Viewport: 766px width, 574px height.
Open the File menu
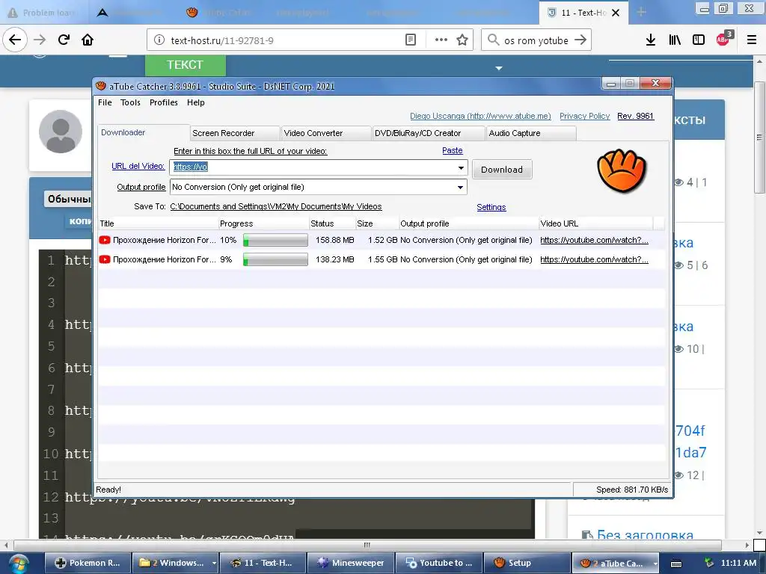(x=105, y=102)
